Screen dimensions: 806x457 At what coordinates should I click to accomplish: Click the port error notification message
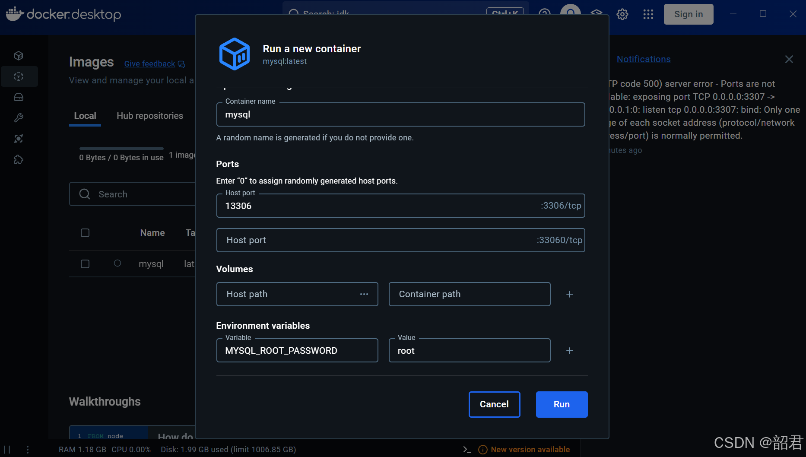point(704,110)
